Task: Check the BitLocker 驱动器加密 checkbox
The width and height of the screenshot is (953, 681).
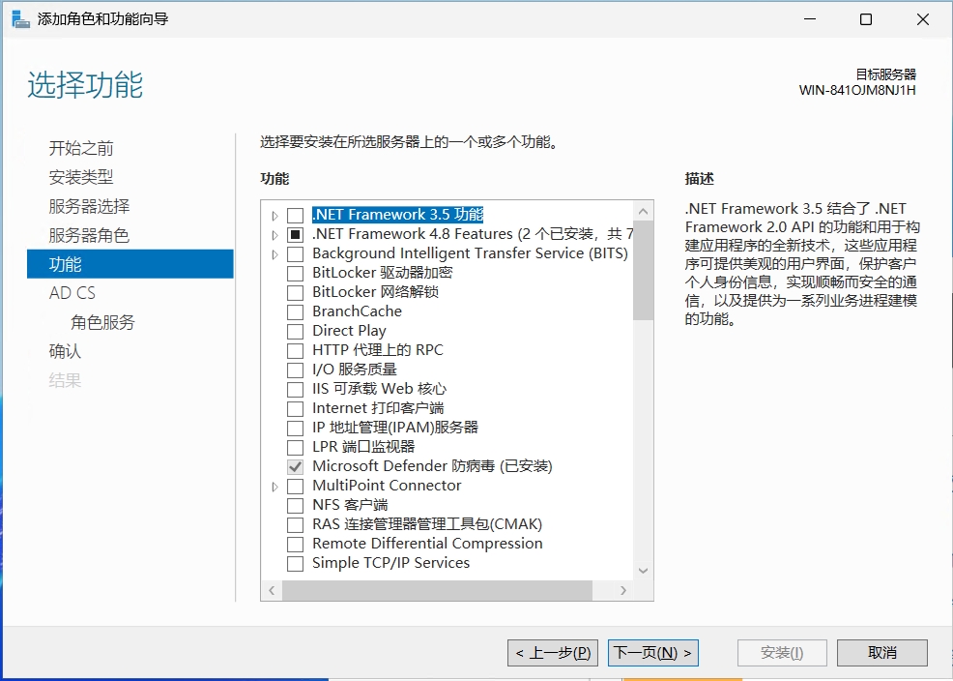Action: [295, 274]
